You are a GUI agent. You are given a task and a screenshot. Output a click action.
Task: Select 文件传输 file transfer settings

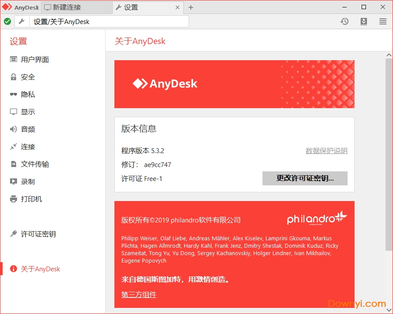[x=34, y=164]
